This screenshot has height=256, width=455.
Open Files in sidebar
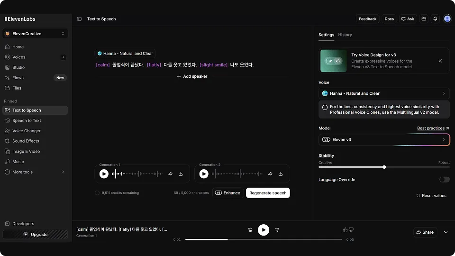(x=35, y=88)
